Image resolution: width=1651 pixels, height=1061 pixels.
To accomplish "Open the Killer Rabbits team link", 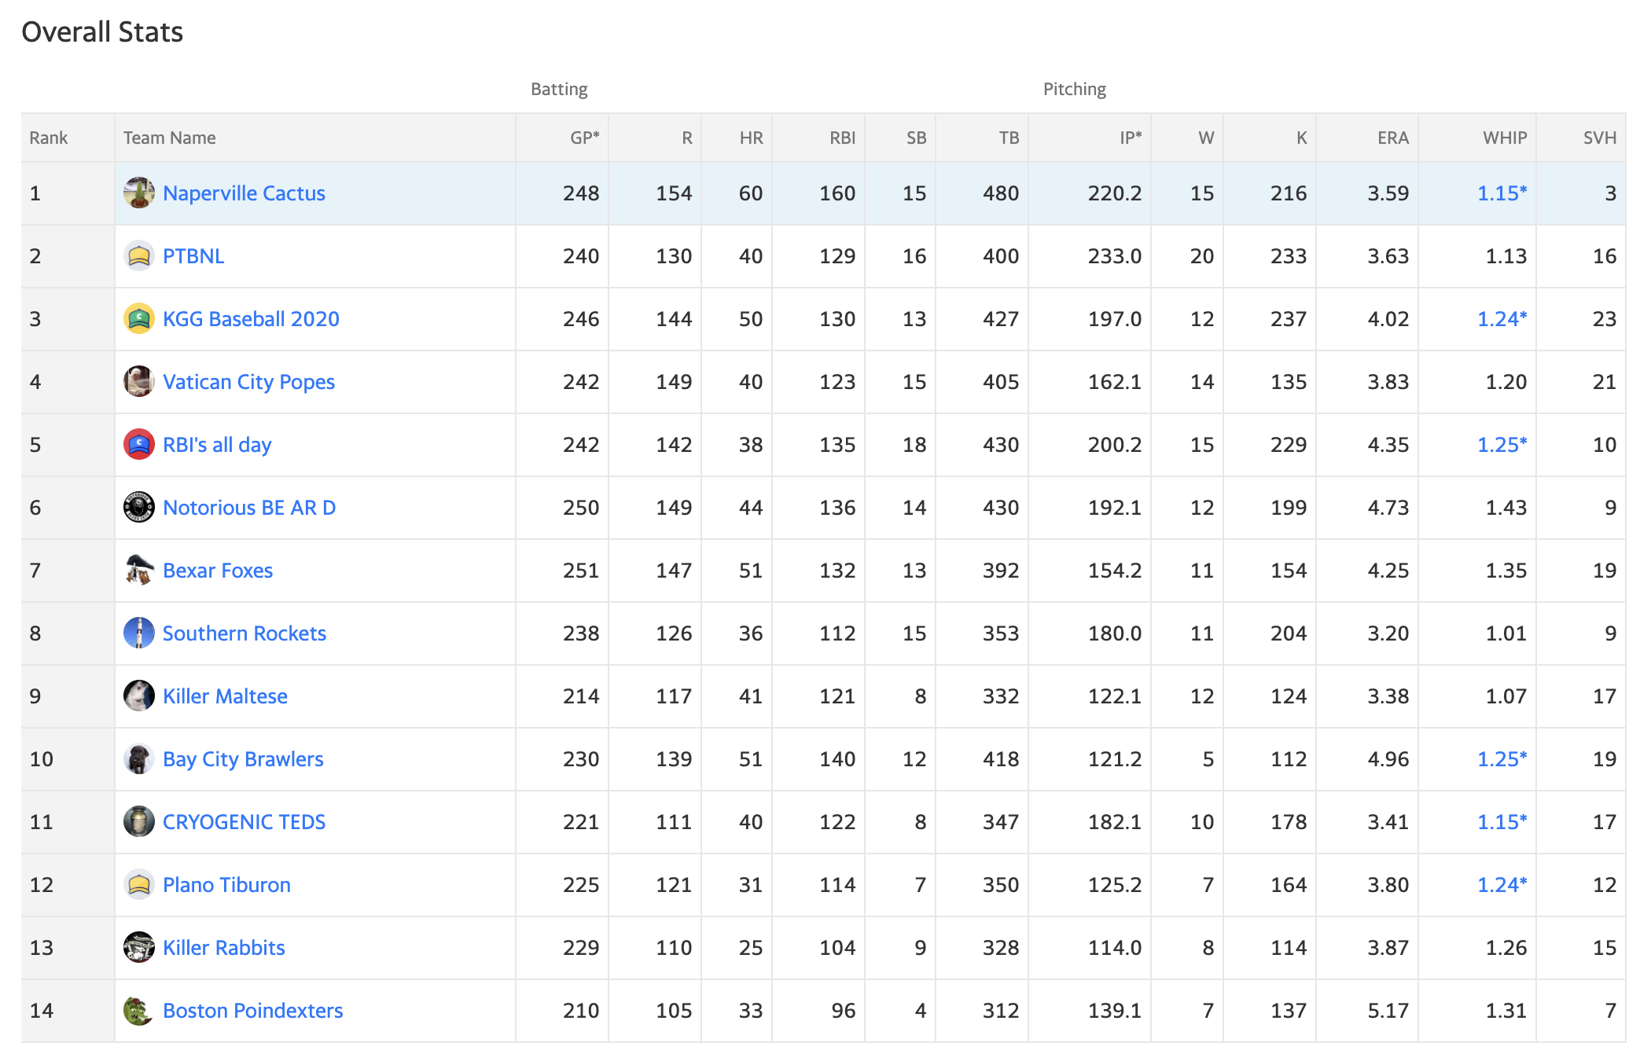I will pos(224,948).
